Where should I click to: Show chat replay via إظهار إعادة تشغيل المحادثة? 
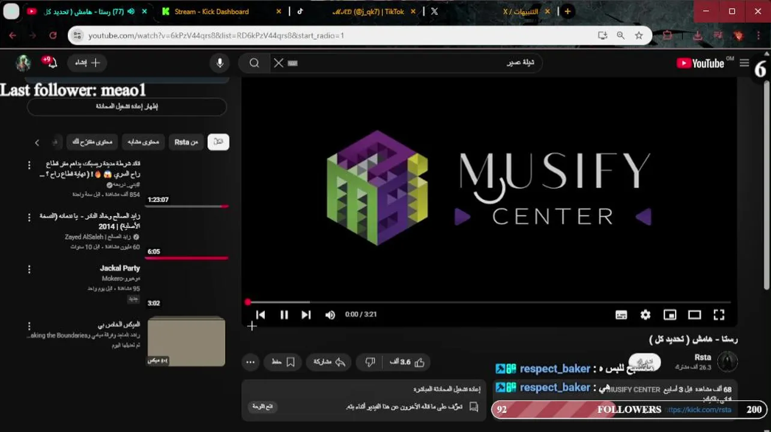[x=127, y=107]
